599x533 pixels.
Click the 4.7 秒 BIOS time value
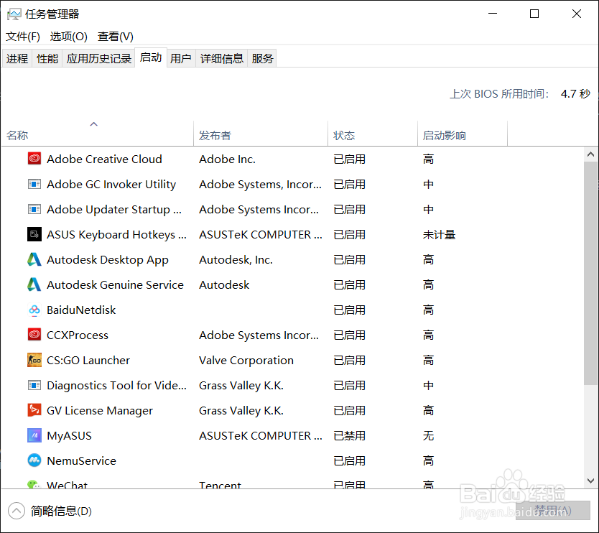[575, 94]
